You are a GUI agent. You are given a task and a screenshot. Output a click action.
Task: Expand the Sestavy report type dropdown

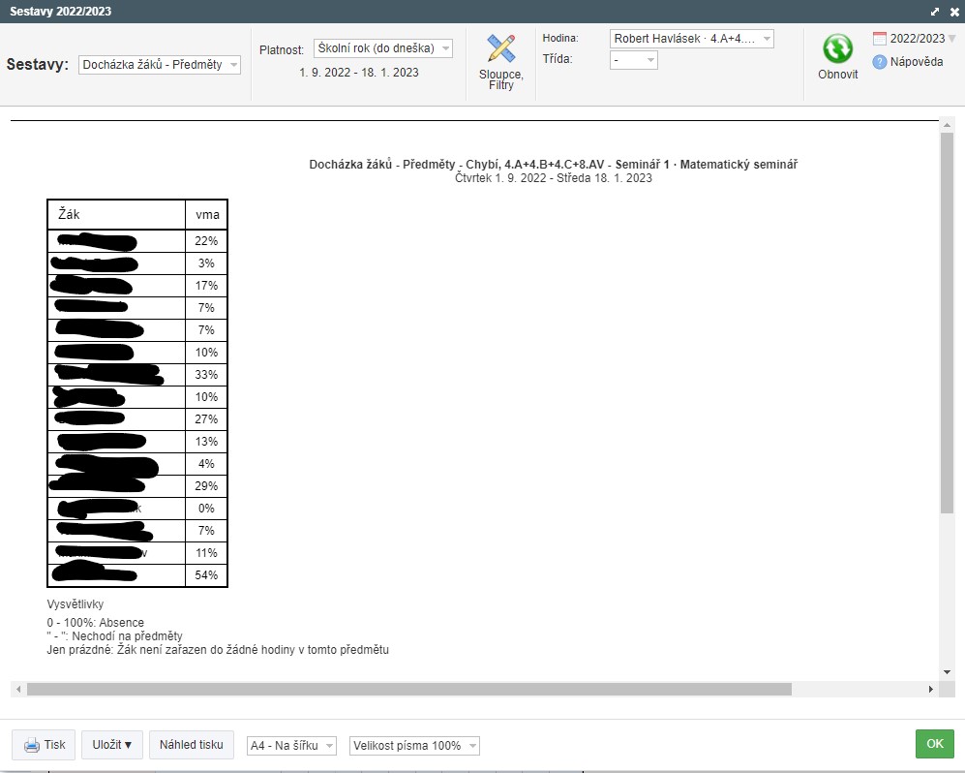point(160,65)
